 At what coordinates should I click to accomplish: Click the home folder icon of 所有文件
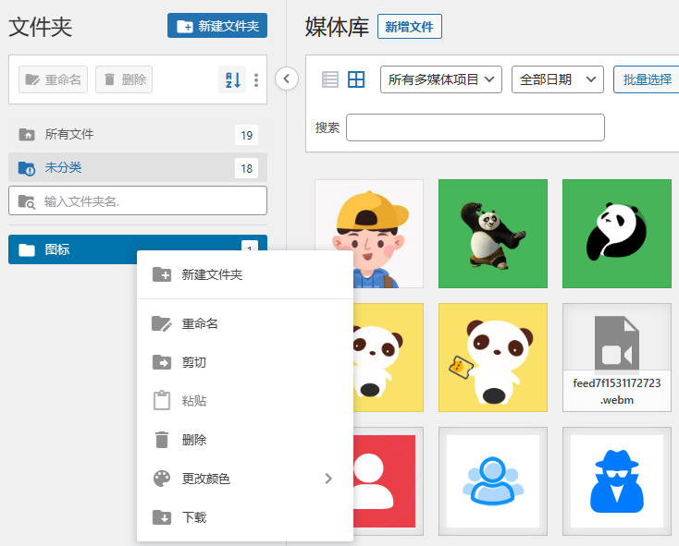click(x=27, y=135)
